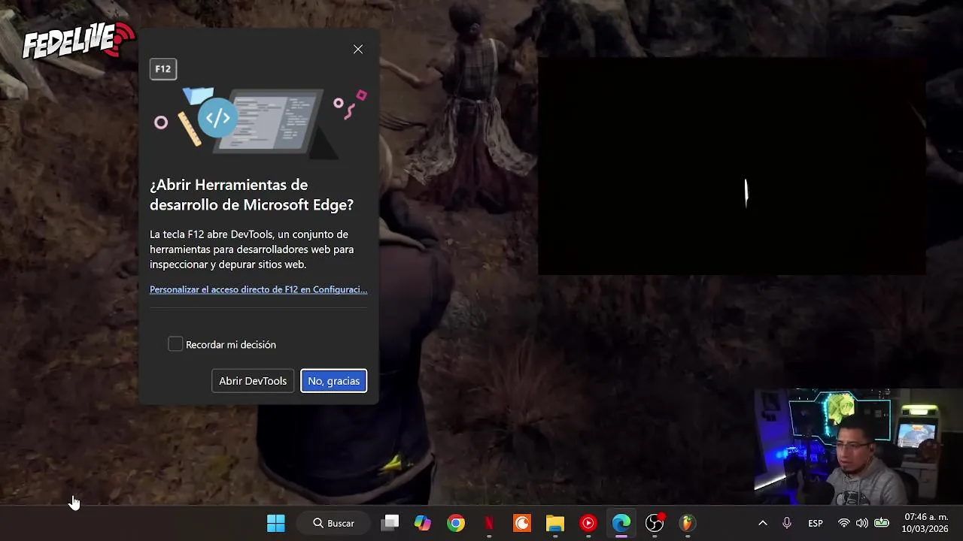The image size is (963, 541).
Task: Open Google Chrome from the taskbar
Action: 456,523
